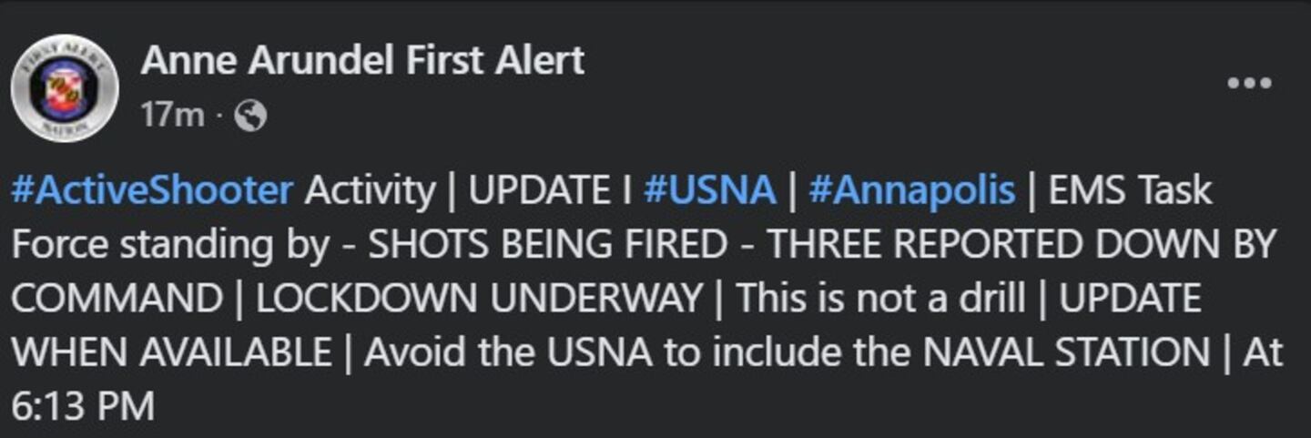This screenshot has height=438, width=1311.
Task: Open the Anne Arundel First Alert page name
Action: click(362, 61)
